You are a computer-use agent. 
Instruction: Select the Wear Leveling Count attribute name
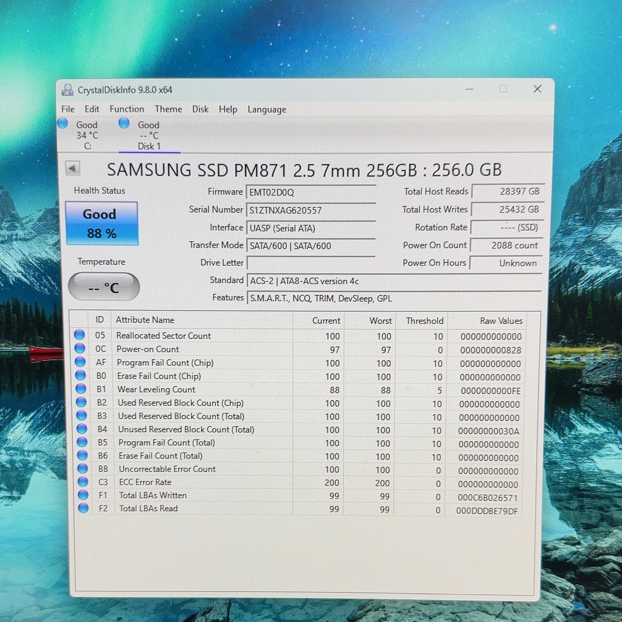[156, 389]
